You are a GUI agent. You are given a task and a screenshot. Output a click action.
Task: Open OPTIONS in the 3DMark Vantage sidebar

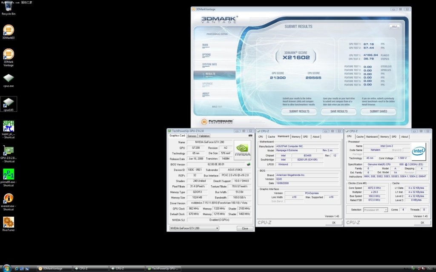(x=207, y=55)
